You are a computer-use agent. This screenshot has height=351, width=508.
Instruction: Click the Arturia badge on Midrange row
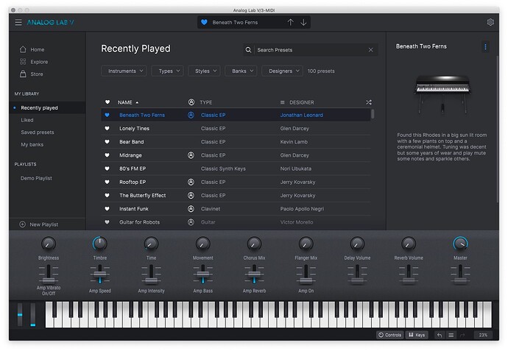191,155
